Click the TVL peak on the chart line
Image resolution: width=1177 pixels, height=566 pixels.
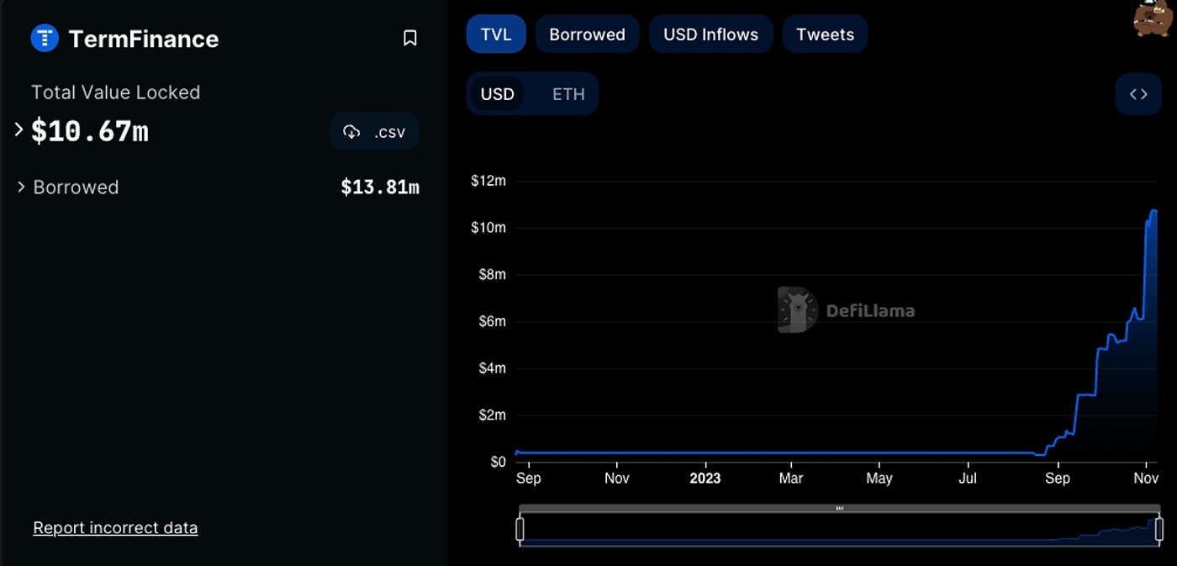1153,210
